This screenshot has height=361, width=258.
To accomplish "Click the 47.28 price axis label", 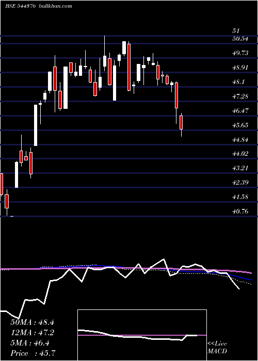I will click(x=240, y=96).
